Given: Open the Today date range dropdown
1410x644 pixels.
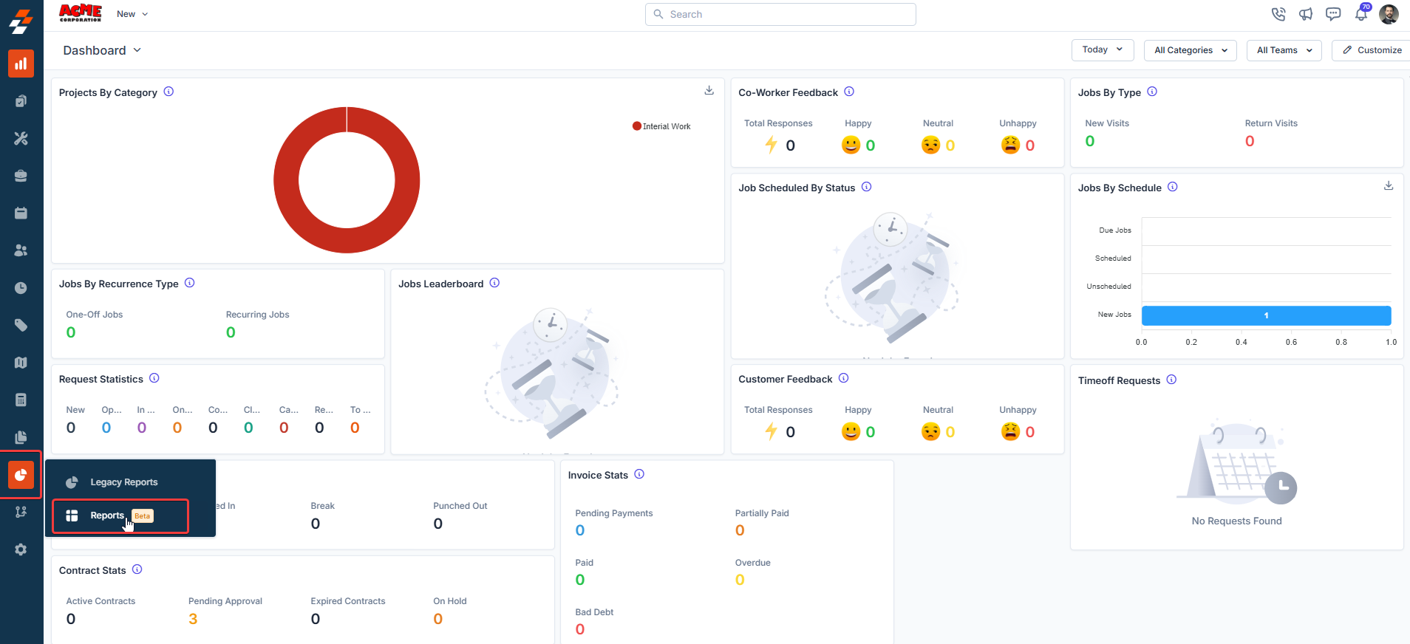Looking at the screenshot, I should point(1103,49).
